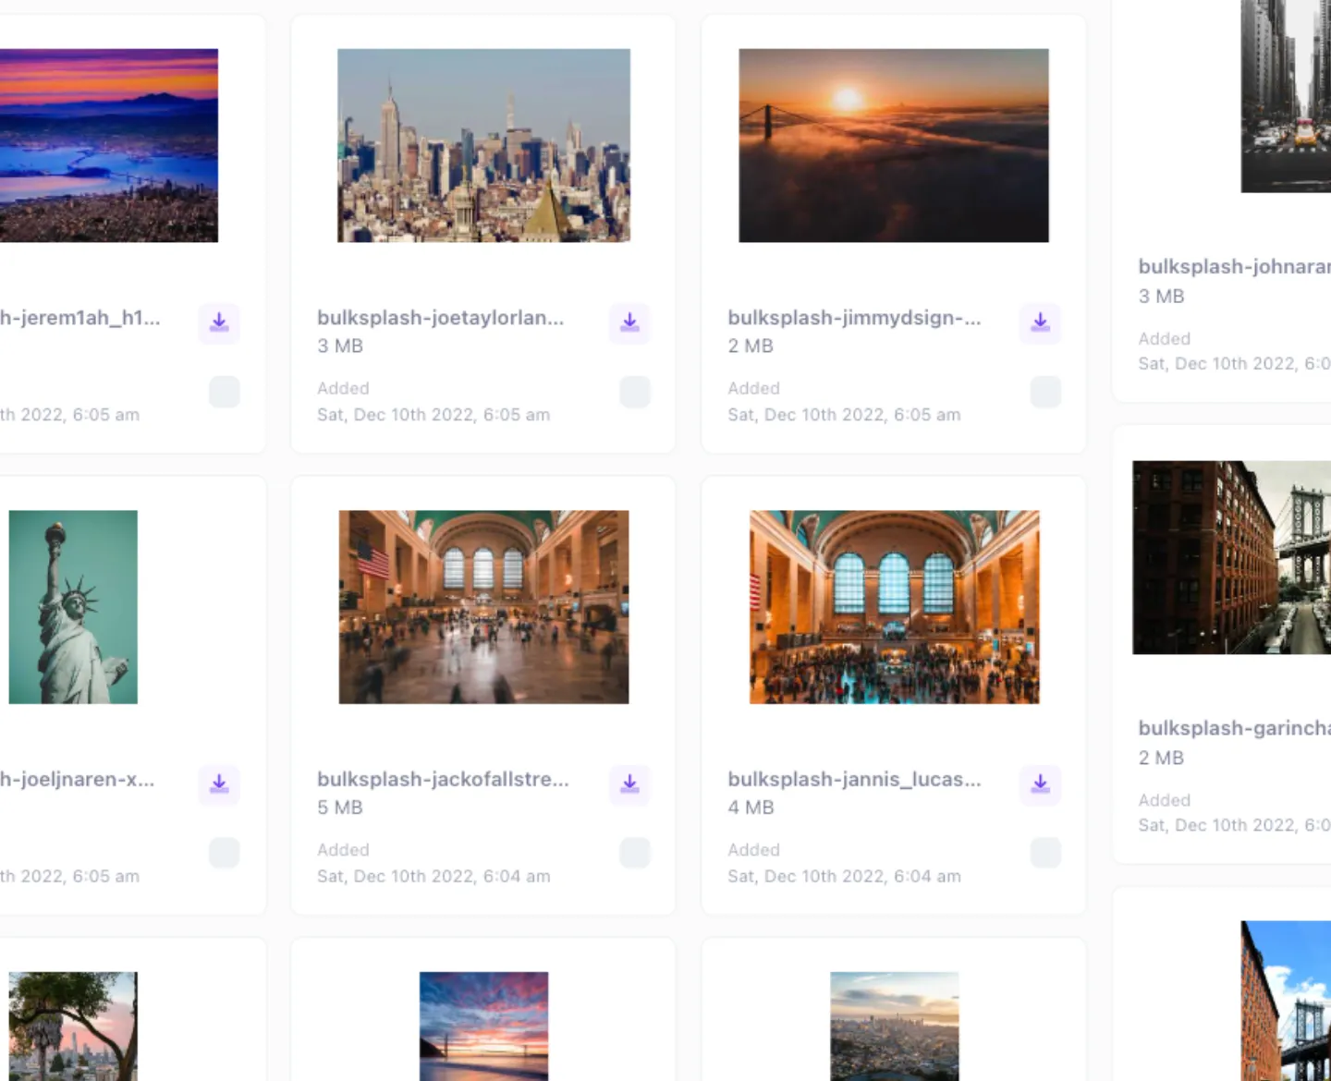Tick the checkbox on the jimmydsign card
The image size is (1331, 1081).
pos(1045,392)
